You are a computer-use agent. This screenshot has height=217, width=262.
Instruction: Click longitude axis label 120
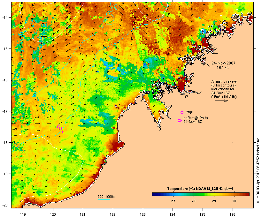[x=53, y=214]
